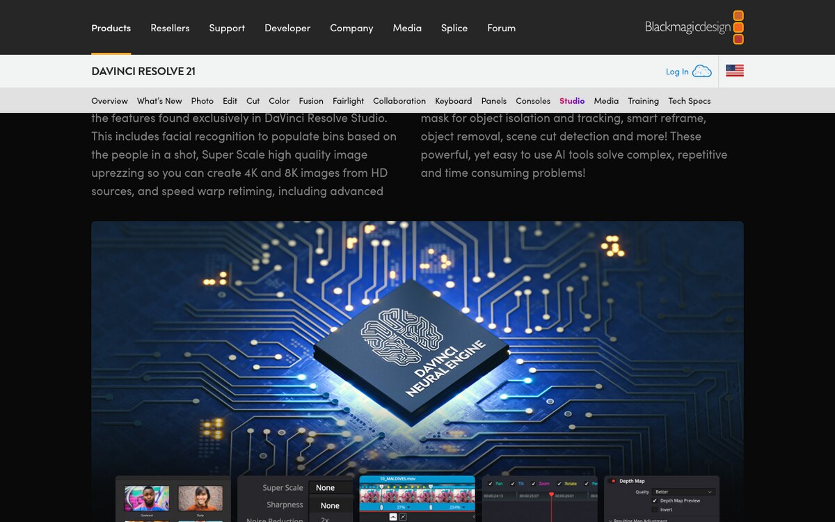
Task: Open the Super Scale dropdown showing None
Action: (331, 488)
